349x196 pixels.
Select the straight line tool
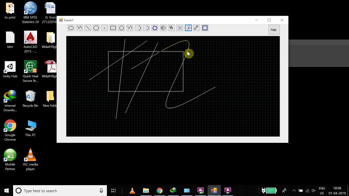88,28
